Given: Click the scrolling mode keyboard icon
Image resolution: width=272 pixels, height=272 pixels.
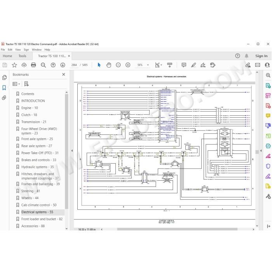Looking at the screenshot, I should (170, 65).
